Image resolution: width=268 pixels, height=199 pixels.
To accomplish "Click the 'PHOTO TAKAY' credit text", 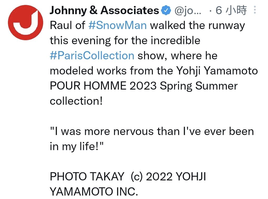I will [x=87, y=176].
